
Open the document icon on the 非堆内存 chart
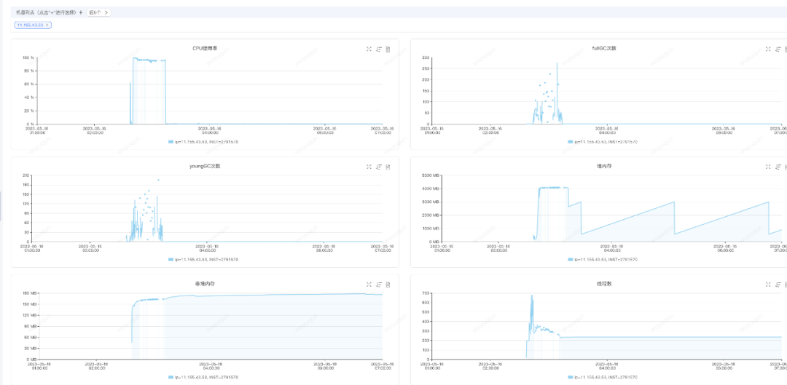pyautogui.click(x=388, y=285)
